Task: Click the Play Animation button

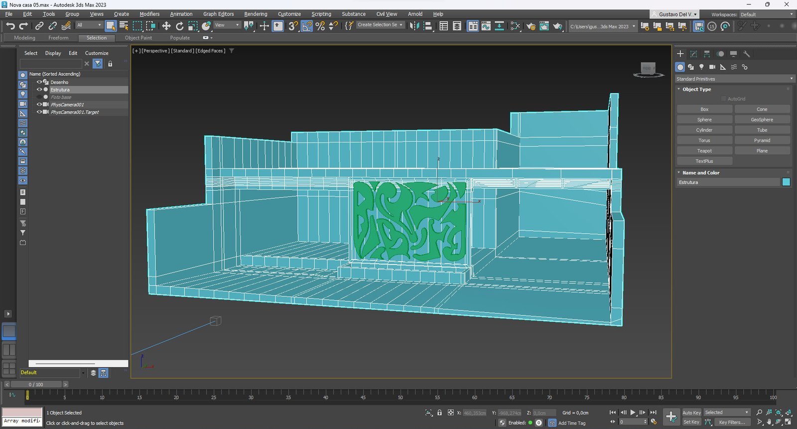Action: (x=633, y=413)
